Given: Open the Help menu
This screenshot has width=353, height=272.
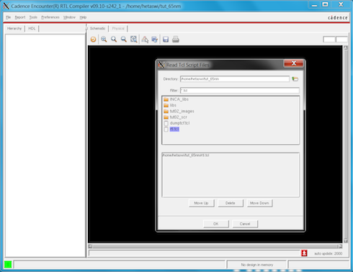Looking at the screenshot, I should [x=83, y=17].
